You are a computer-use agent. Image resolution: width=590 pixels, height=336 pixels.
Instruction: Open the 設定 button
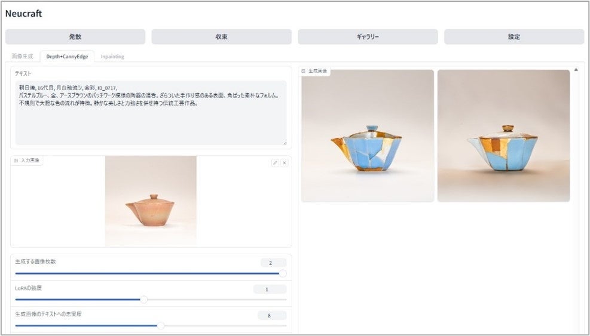514,37
